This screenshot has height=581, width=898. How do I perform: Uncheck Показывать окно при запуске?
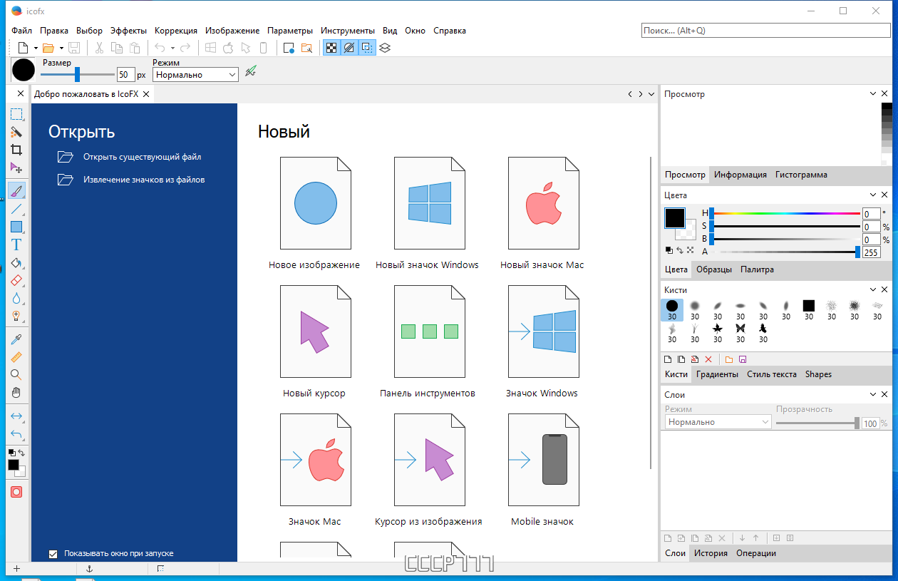[x=53, y=553]
